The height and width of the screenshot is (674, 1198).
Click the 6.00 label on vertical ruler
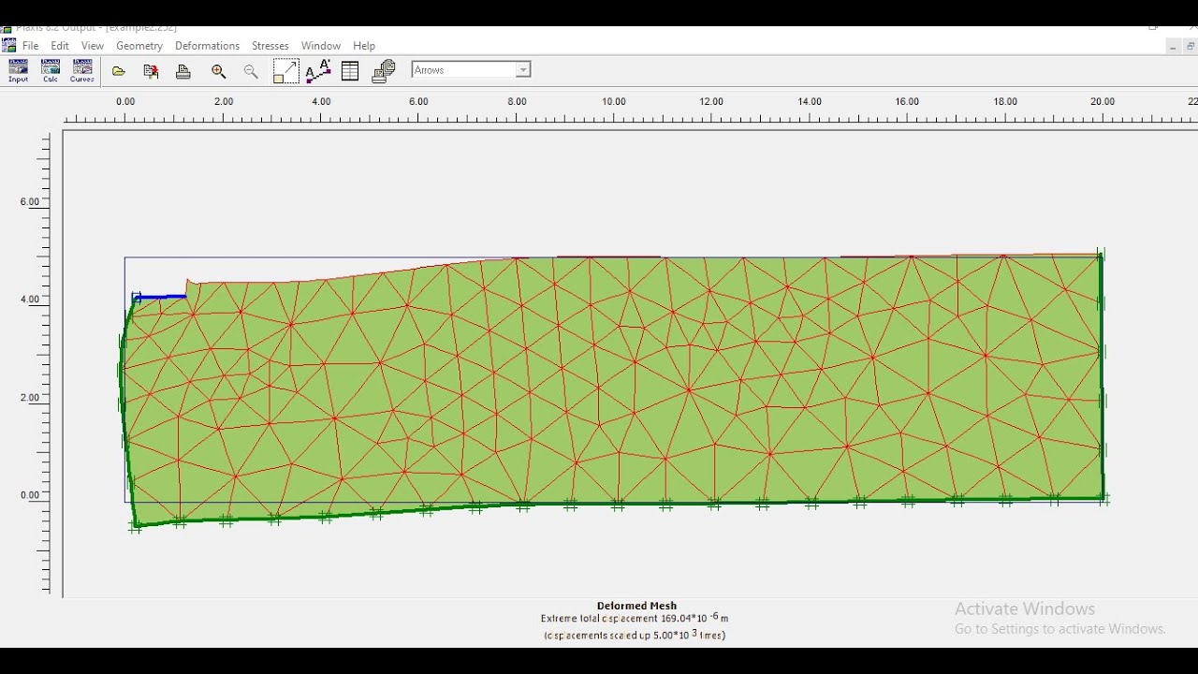tap(30, 201)
